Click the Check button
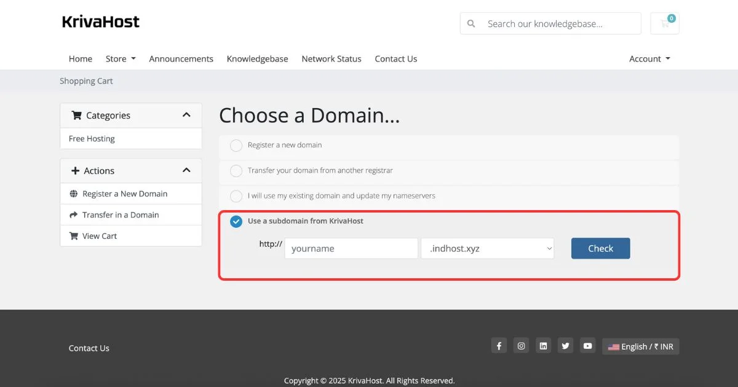Screen dimensions: 738x387 tap(601, 248)
